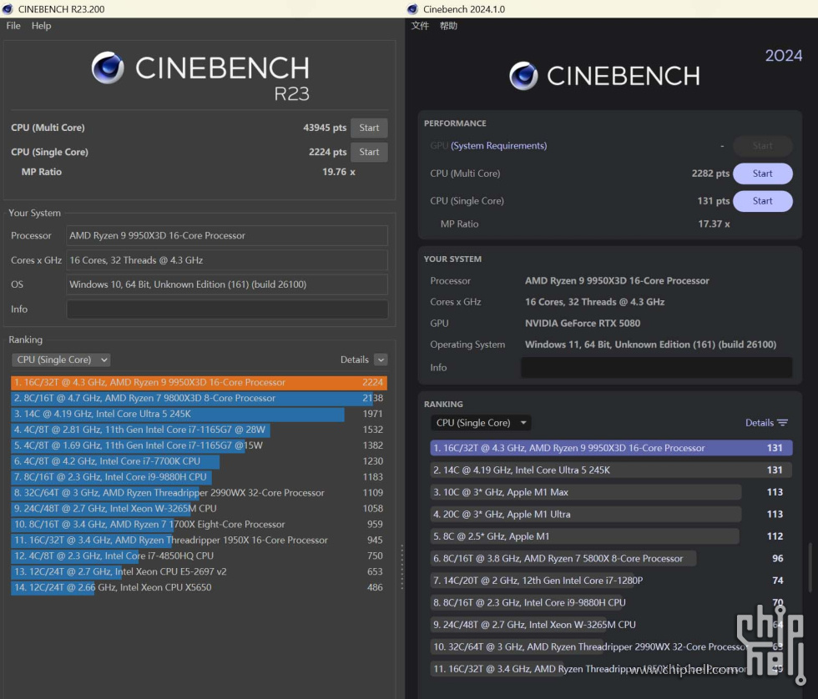Select the Ryzen 7 5800X row in 2024 ranking

tap(611, 559)
